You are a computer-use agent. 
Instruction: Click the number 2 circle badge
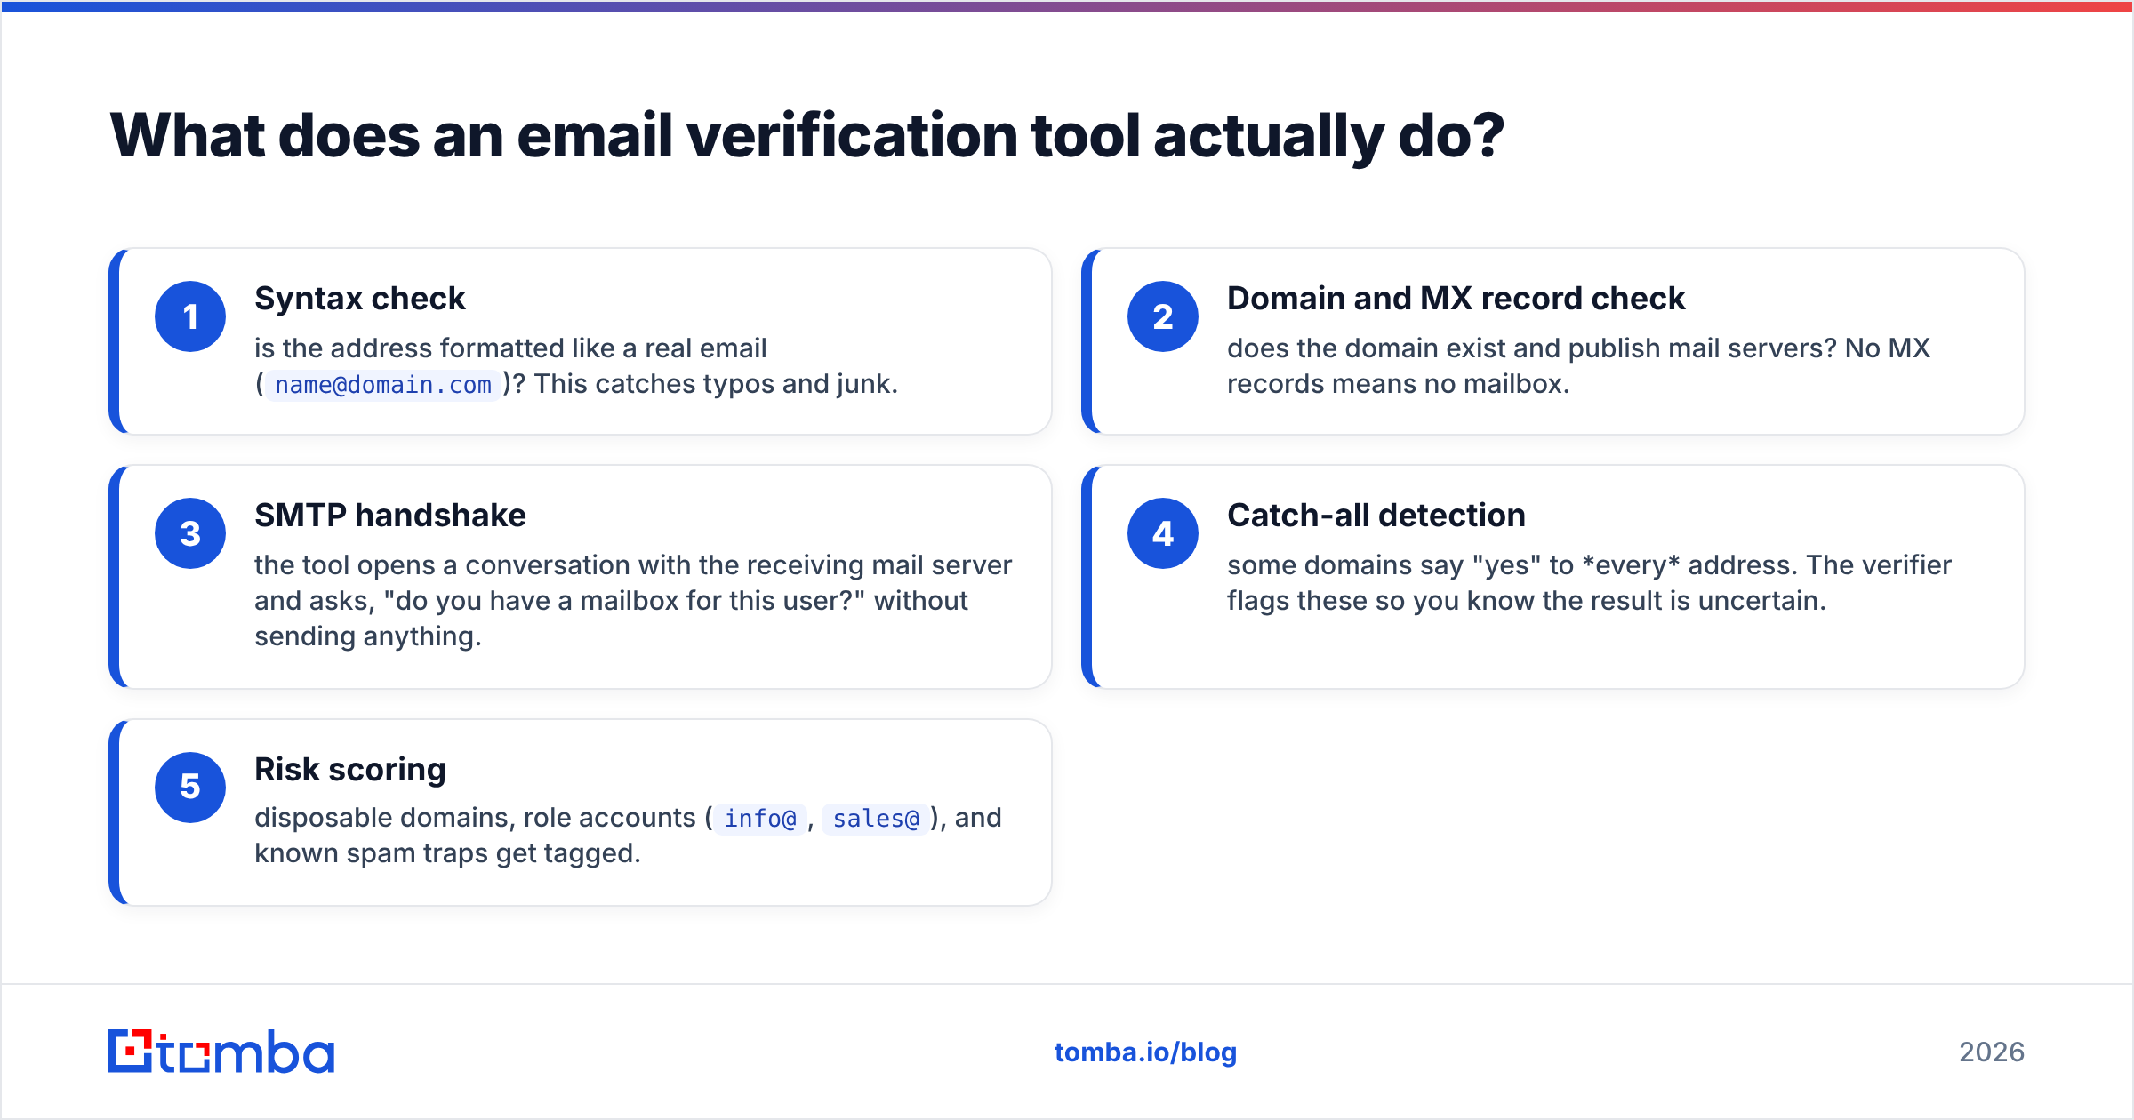tap(1163, 316)
